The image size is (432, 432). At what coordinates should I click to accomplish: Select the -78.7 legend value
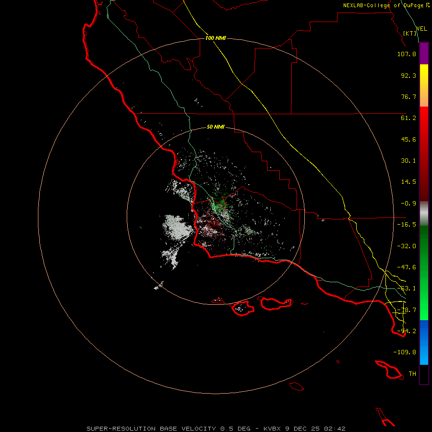407,310
